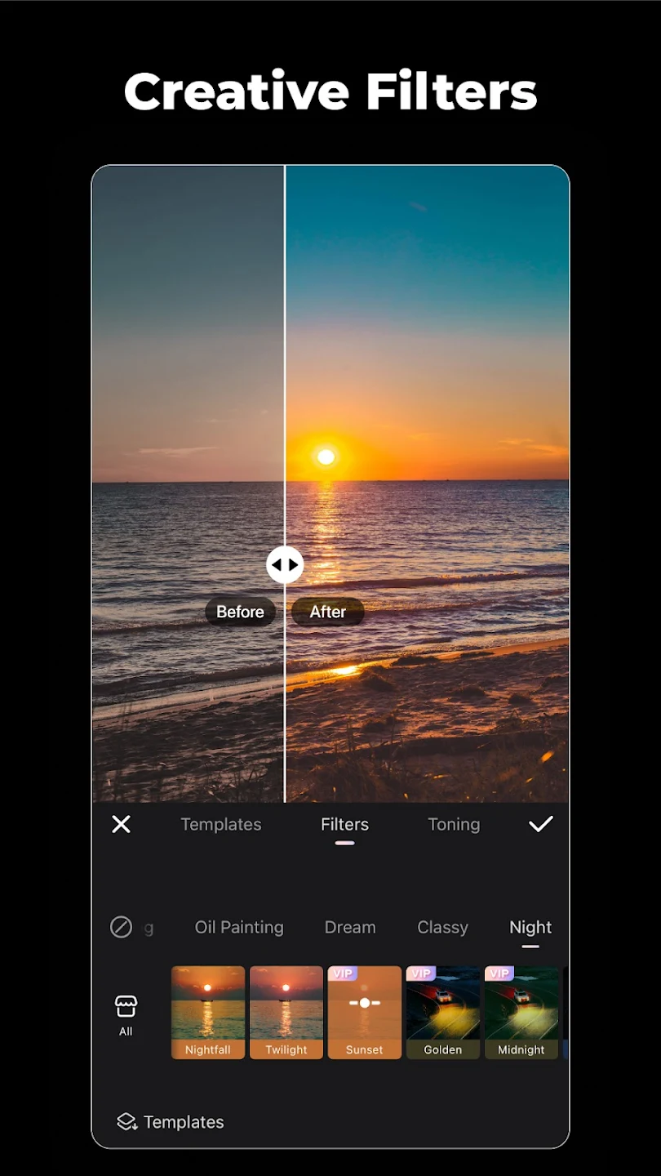Click the before/after comparison slider handle
Image resolution: width=661 pixels, height=1176 pixels.
285,564
